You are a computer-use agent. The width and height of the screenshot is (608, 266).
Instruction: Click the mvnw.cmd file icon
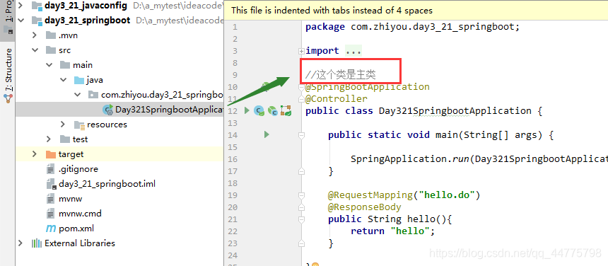(50, 213)
